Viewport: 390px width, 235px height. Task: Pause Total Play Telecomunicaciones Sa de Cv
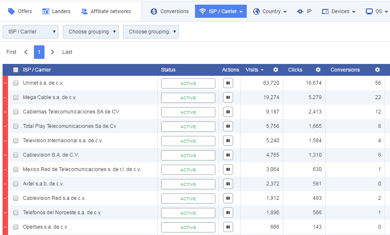click(x=228, y=126)
